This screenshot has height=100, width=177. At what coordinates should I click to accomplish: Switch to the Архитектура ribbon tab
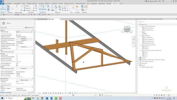[x=9, y=4]
